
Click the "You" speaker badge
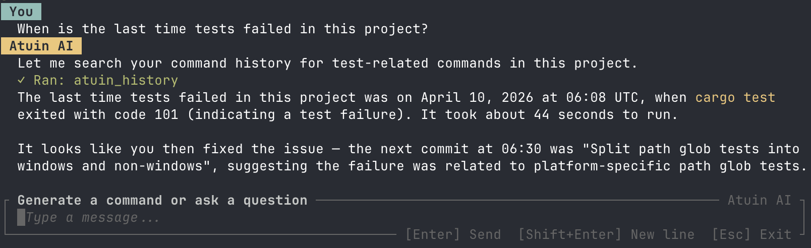click(x=21, y=12)
